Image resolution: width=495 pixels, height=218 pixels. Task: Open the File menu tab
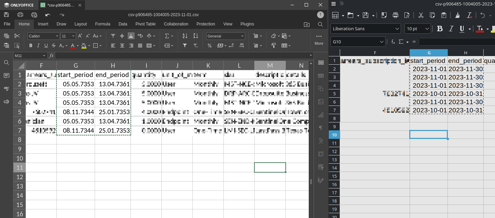pyautogui.click(x=7, y=24)
